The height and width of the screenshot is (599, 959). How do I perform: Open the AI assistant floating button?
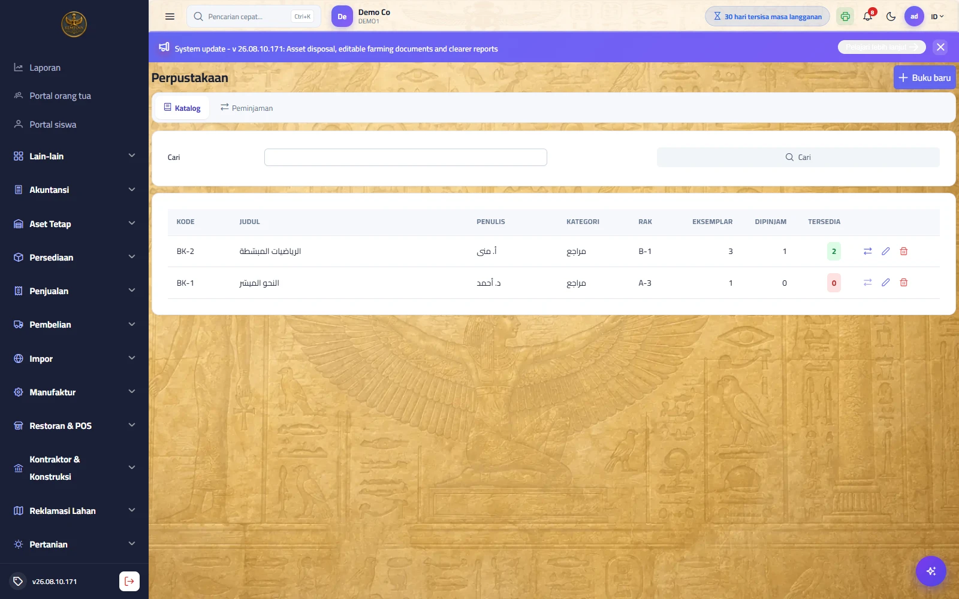coord(931,571)
